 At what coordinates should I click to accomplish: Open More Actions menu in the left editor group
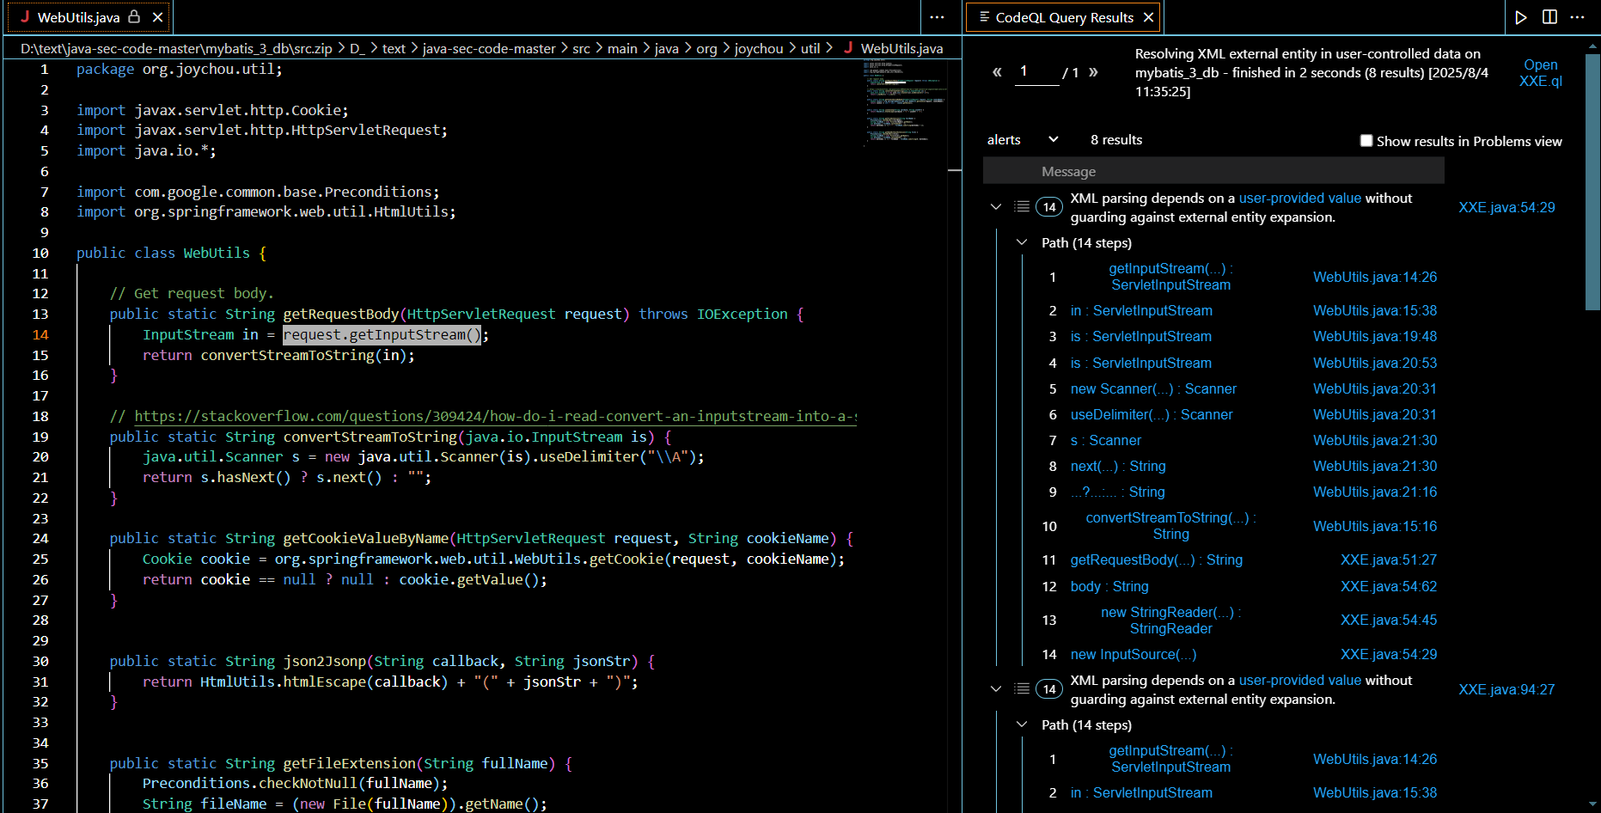coord(937,17)
